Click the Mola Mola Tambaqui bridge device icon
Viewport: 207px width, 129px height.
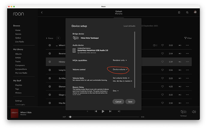[x=76, y=38]
